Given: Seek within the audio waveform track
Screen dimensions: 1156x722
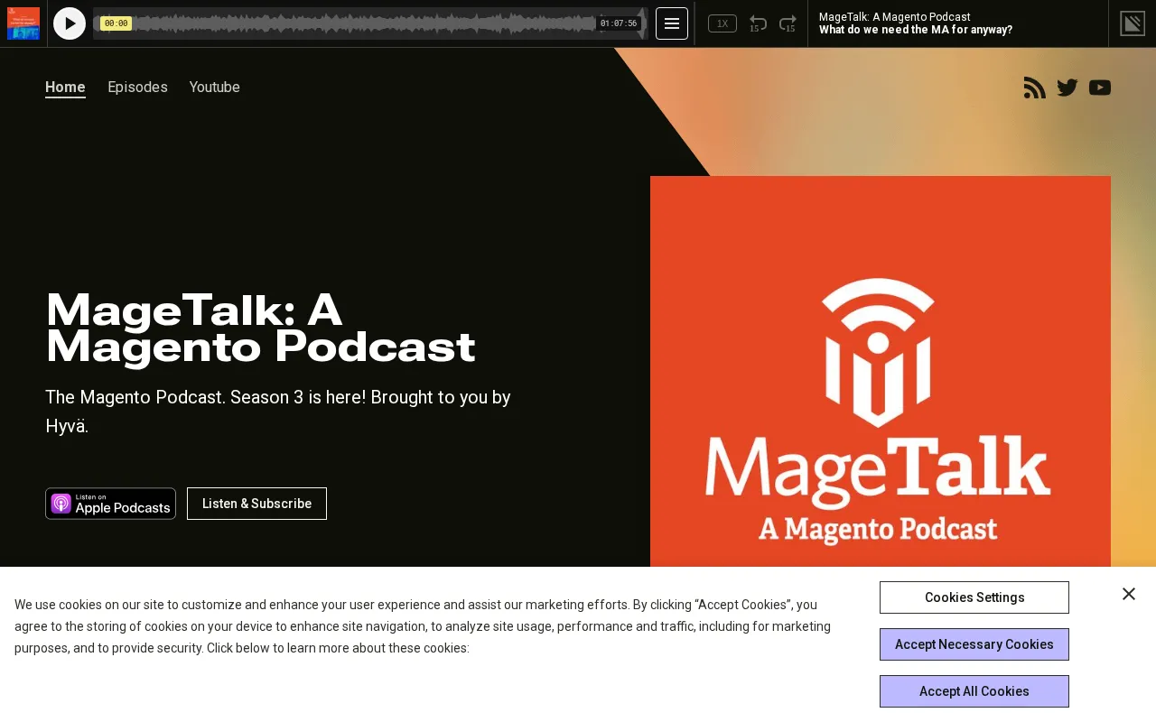Looking at the screenshot, I should 370,23.
